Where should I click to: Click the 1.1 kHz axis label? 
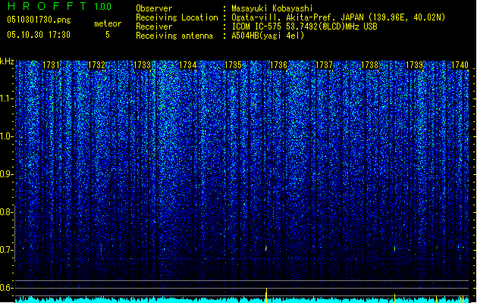click(6, 98)
